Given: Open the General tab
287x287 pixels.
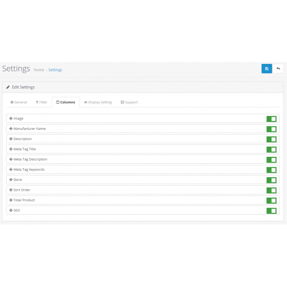Looking at the screenshot, I should pos(19,102).
